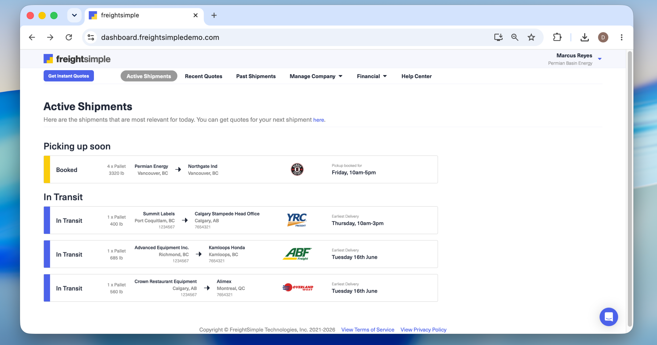
Task: Click '4 x Pallet' quantity text
Action: pyautogui.click(x=116, y=166)
